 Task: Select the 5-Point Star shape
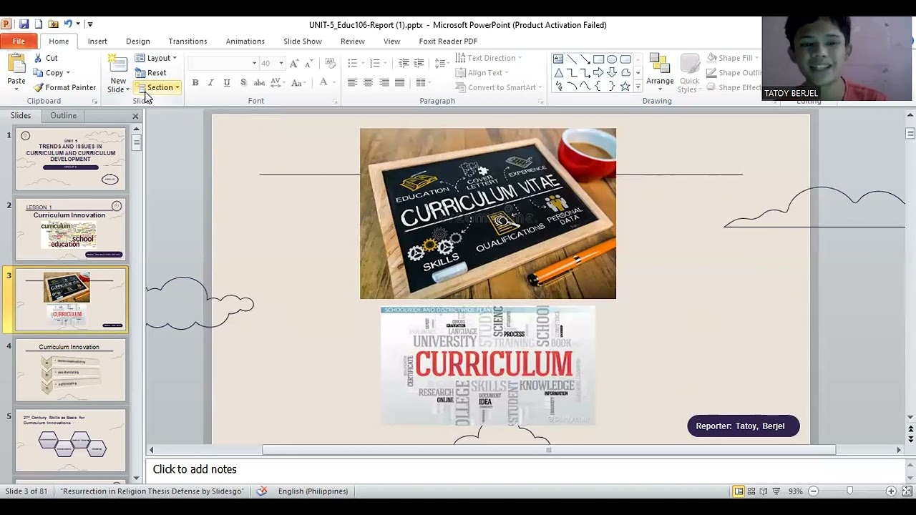pos(625,86)
